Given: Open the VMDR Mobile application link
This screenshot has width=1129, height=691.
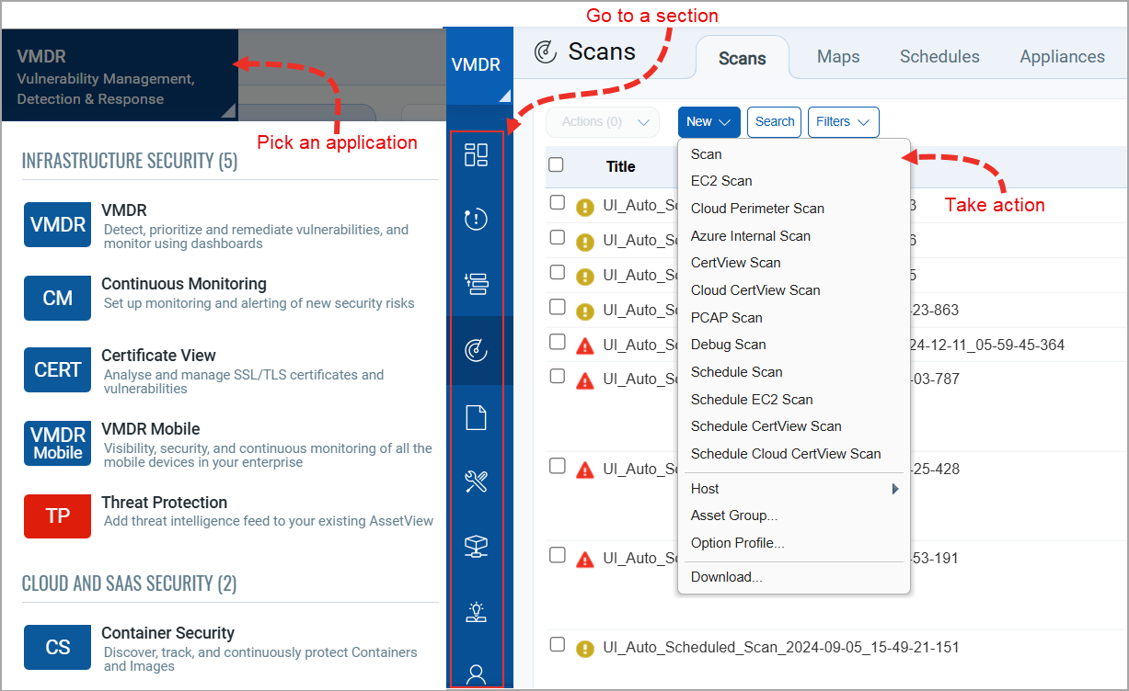Looking at the screenshot, I should (x=150, y=429).
